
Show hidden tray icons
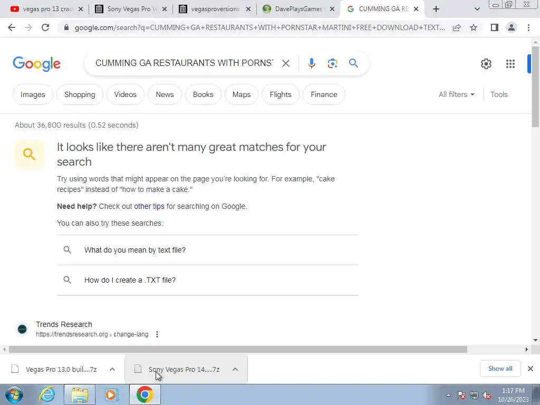448,396
